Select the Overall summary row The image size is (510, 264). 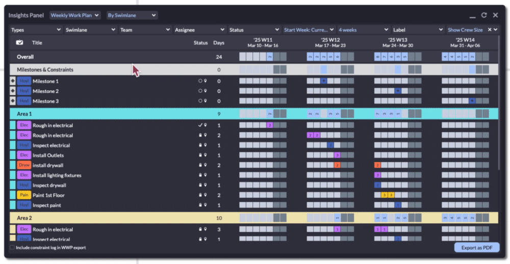pos(253,57)
